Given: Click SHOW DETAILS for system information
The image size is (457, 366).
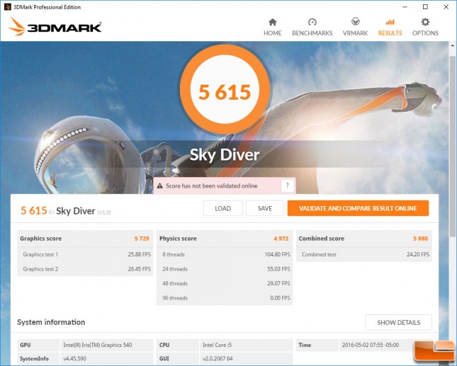Looking at the screenshot, I should point(399,322).
